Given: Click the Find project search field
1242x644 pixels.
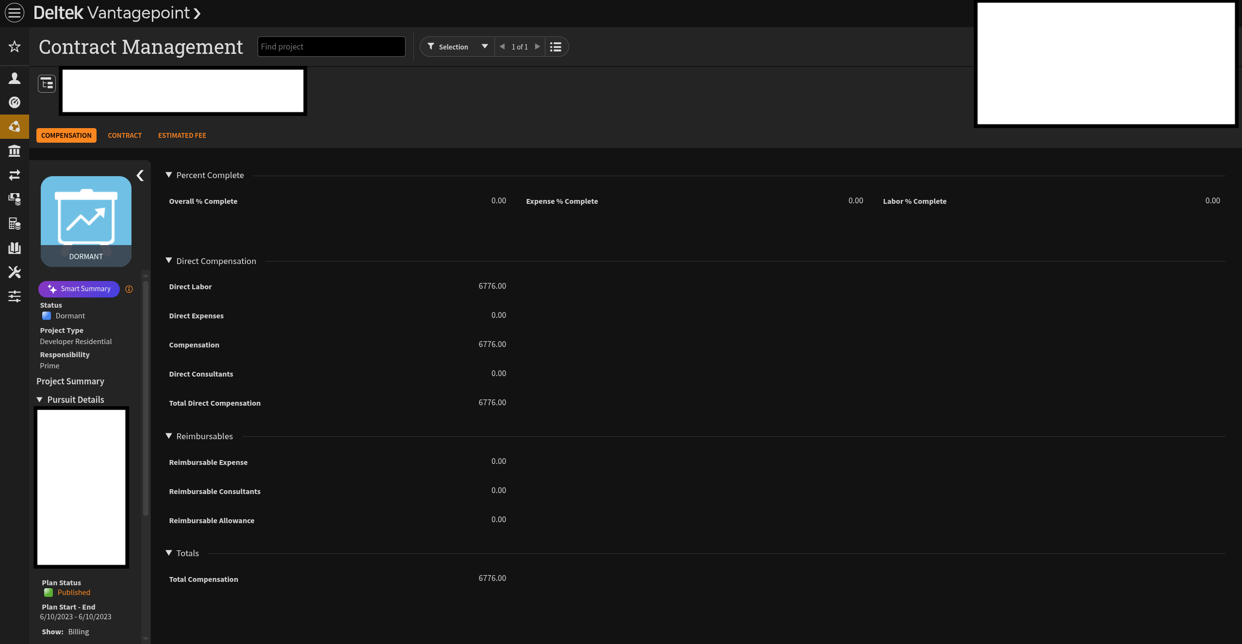Looking at the screenshot, I should point(331,47).
